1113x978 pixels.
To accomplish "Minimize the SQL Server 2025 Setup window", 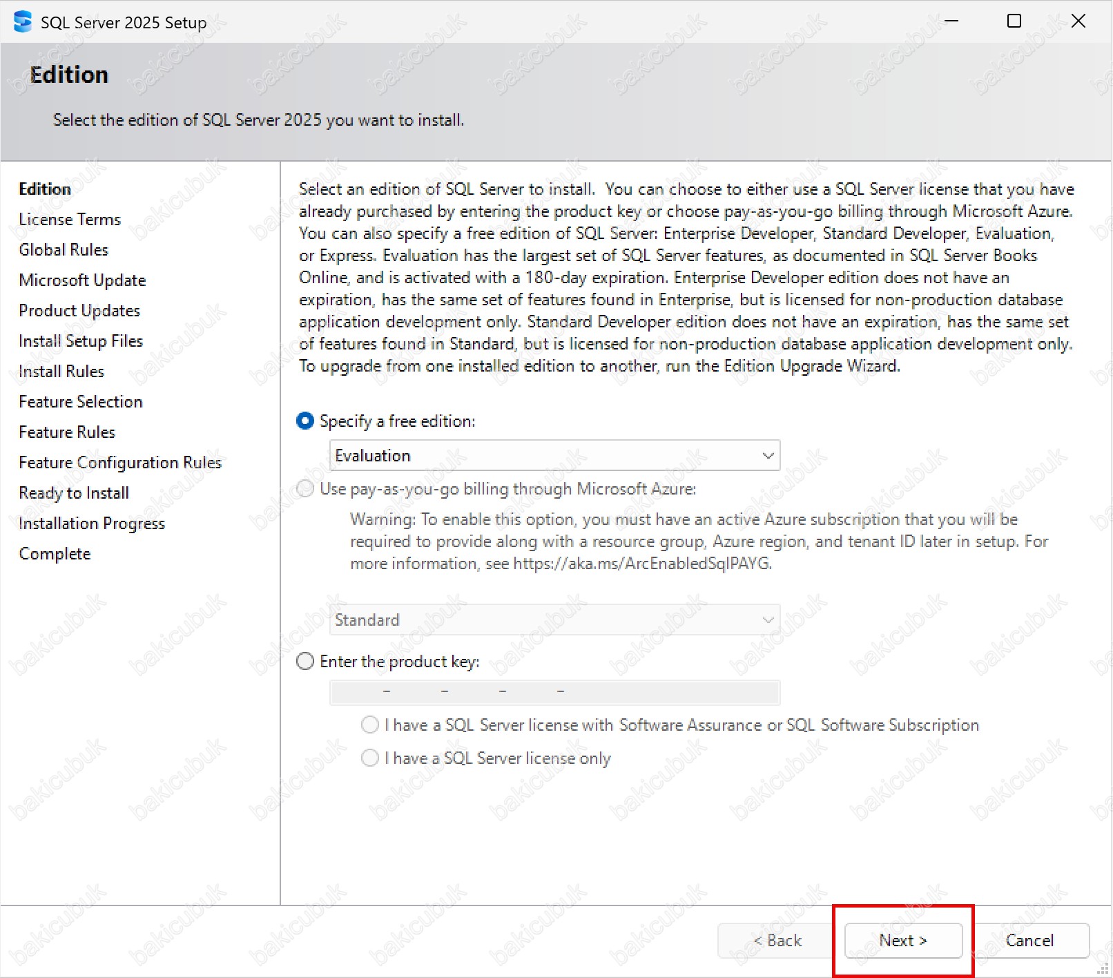I will [951, 21].
